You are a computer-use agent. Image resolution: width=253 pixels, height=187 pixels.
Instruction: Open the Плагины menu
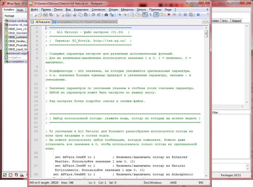155,10
